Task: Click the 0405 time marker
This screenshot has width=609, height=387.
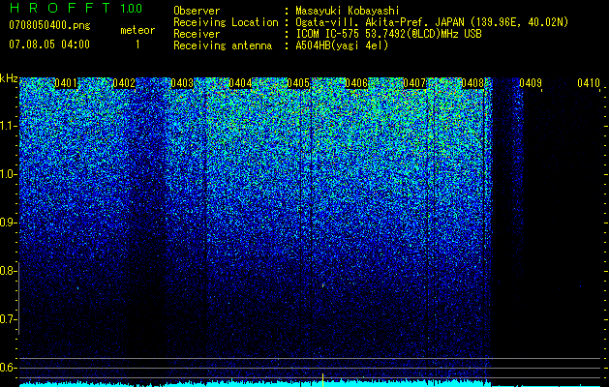Action: click(x=298, y=83)
